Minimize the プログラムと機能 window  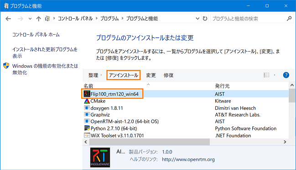(248, 6)
